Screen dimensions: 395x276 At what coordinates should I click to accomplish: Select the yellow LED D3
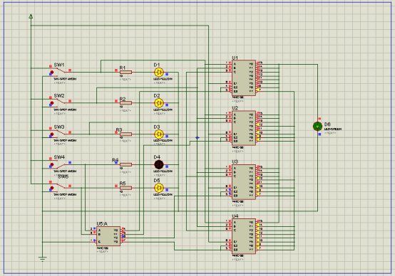(x=159, y=134)
